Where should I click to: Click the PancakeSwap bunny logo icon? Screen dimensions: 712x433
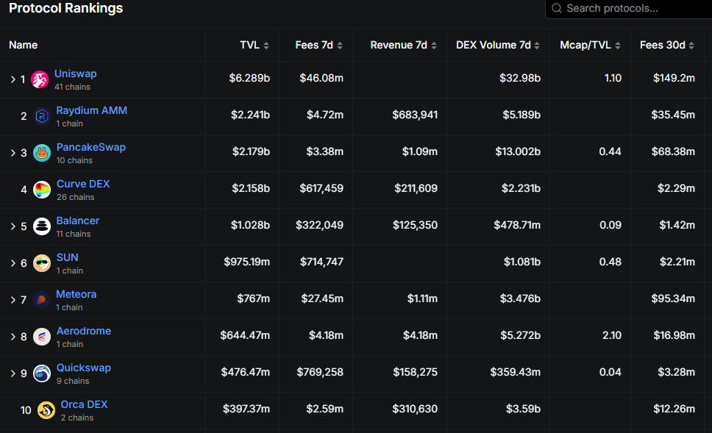click(42, 153)
